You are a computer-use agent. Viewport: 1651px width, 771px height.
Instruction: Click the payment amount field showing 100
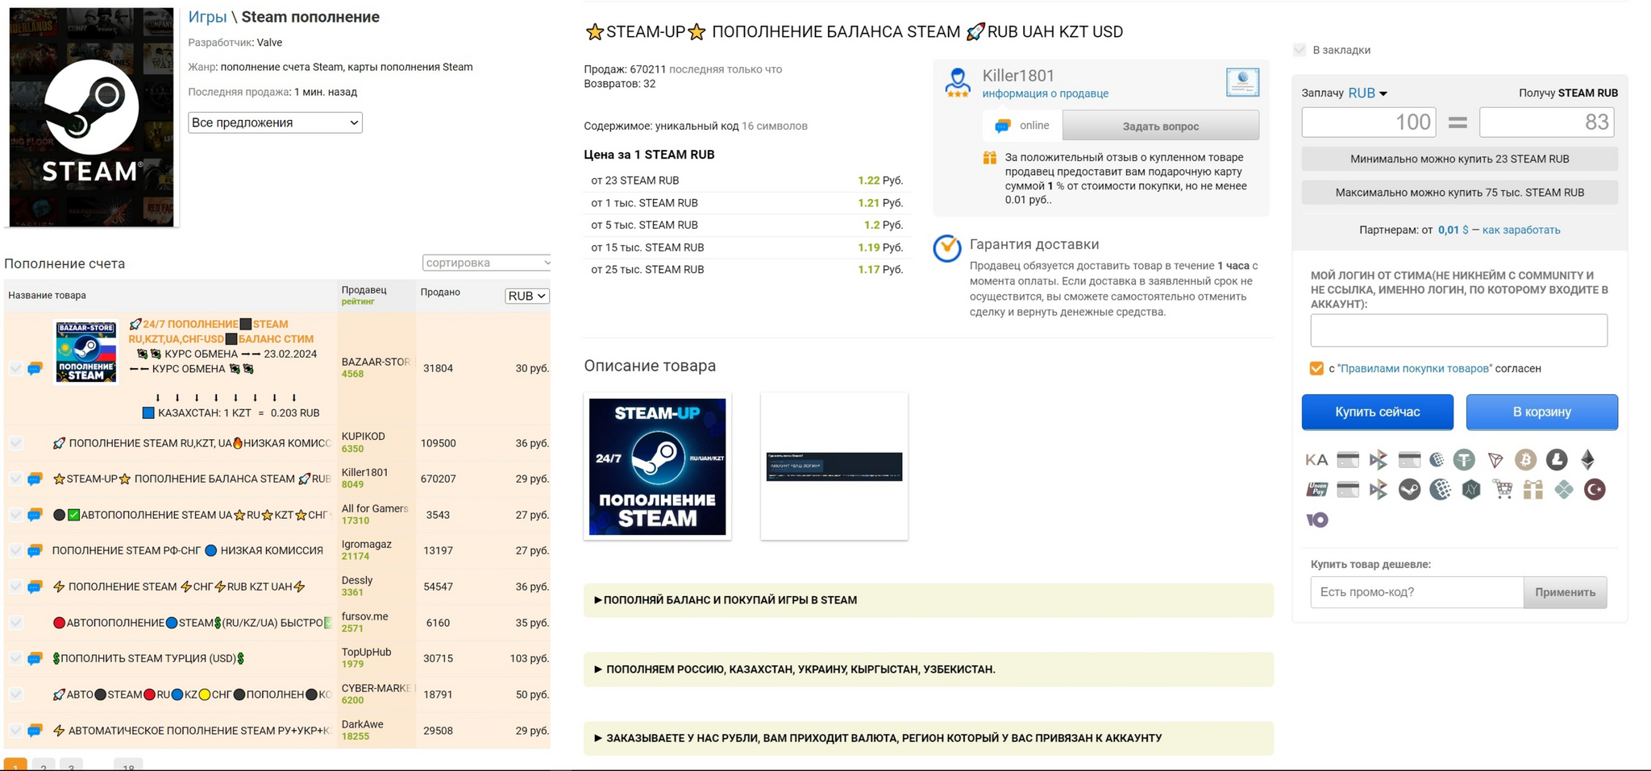1369,122
